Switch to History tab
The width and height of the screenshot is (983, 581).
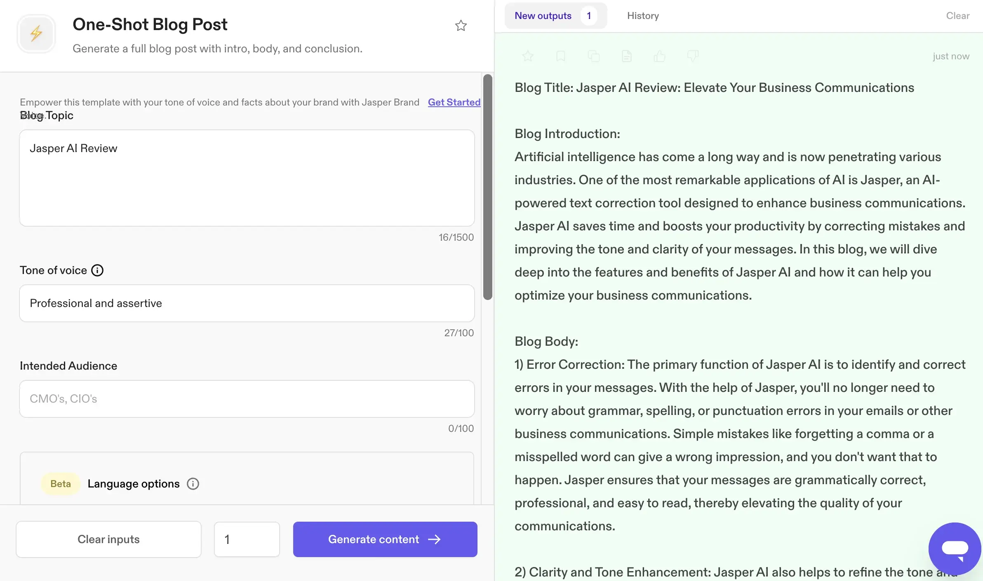click(x=643, y=16)
